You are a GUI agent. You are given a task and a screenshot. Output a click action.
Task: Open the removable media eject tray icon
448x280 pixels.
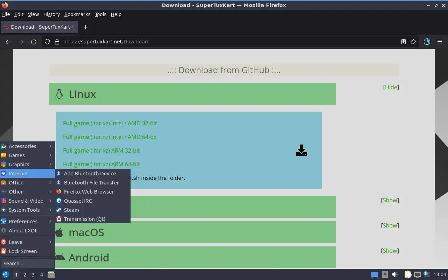[x=385, y=274]
